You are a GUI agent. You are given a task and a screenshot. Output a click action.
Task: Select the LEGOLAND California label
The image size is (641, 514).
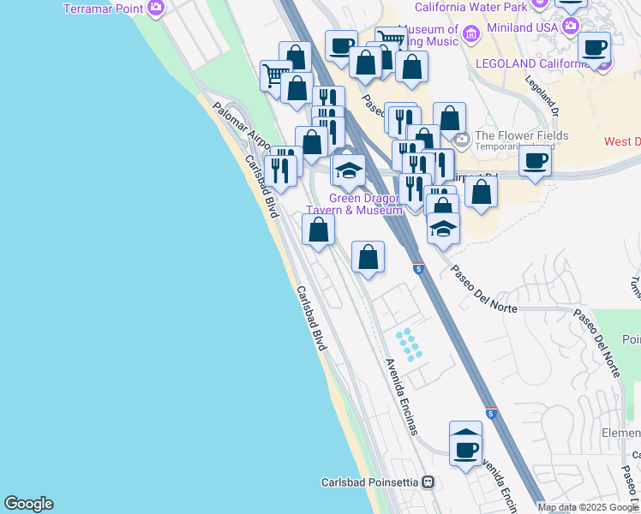(x=531, y=63)
